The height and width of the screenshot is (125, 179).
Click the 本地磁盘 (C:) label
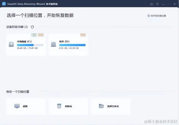click(x=24, y=41)
